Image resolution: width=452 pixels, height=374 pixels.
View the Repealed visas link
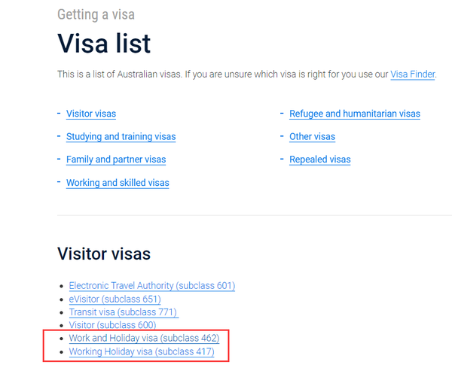[319, 160]
